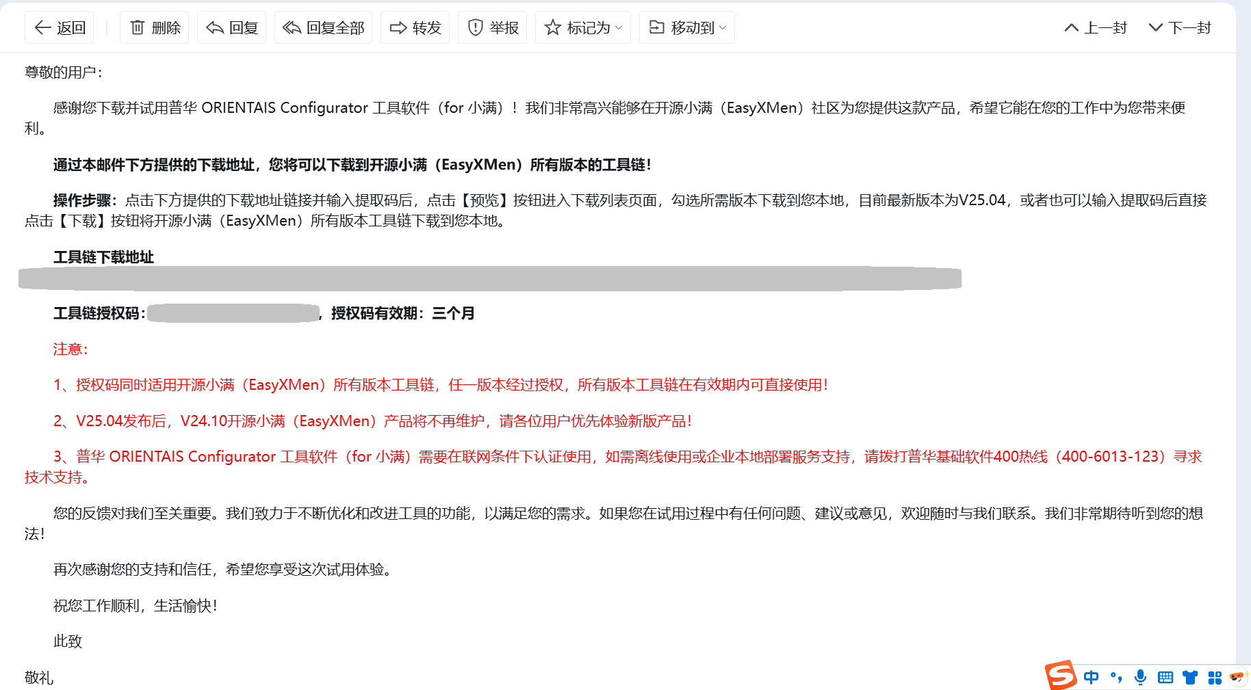The image size is (1251, 690).
Task: Click the sentence 再次感谢您的支持和信任
Action: pos(224,570)
